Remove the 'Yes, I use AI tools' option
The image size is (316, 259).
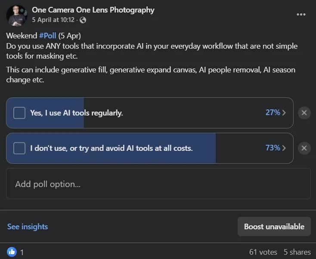coord(304,113)
